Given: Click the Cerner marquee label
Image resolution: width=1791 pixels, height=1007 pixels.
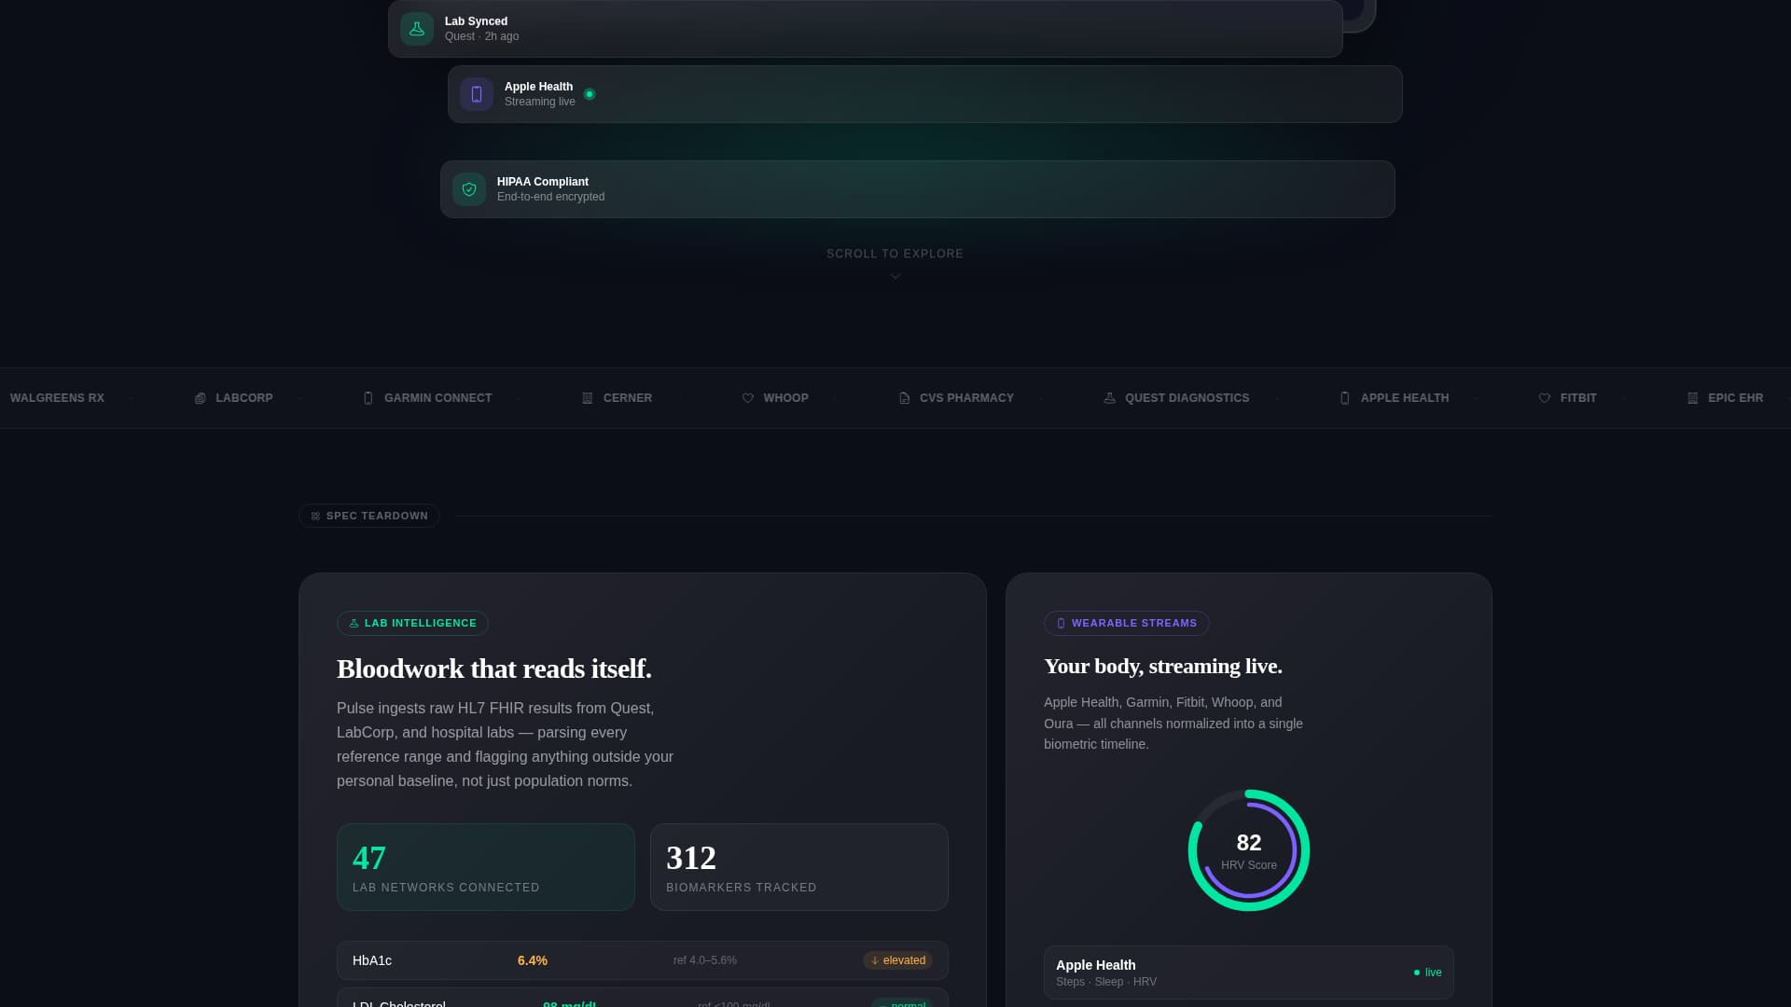Looking at the screenshot, I should tap(628, 398).
